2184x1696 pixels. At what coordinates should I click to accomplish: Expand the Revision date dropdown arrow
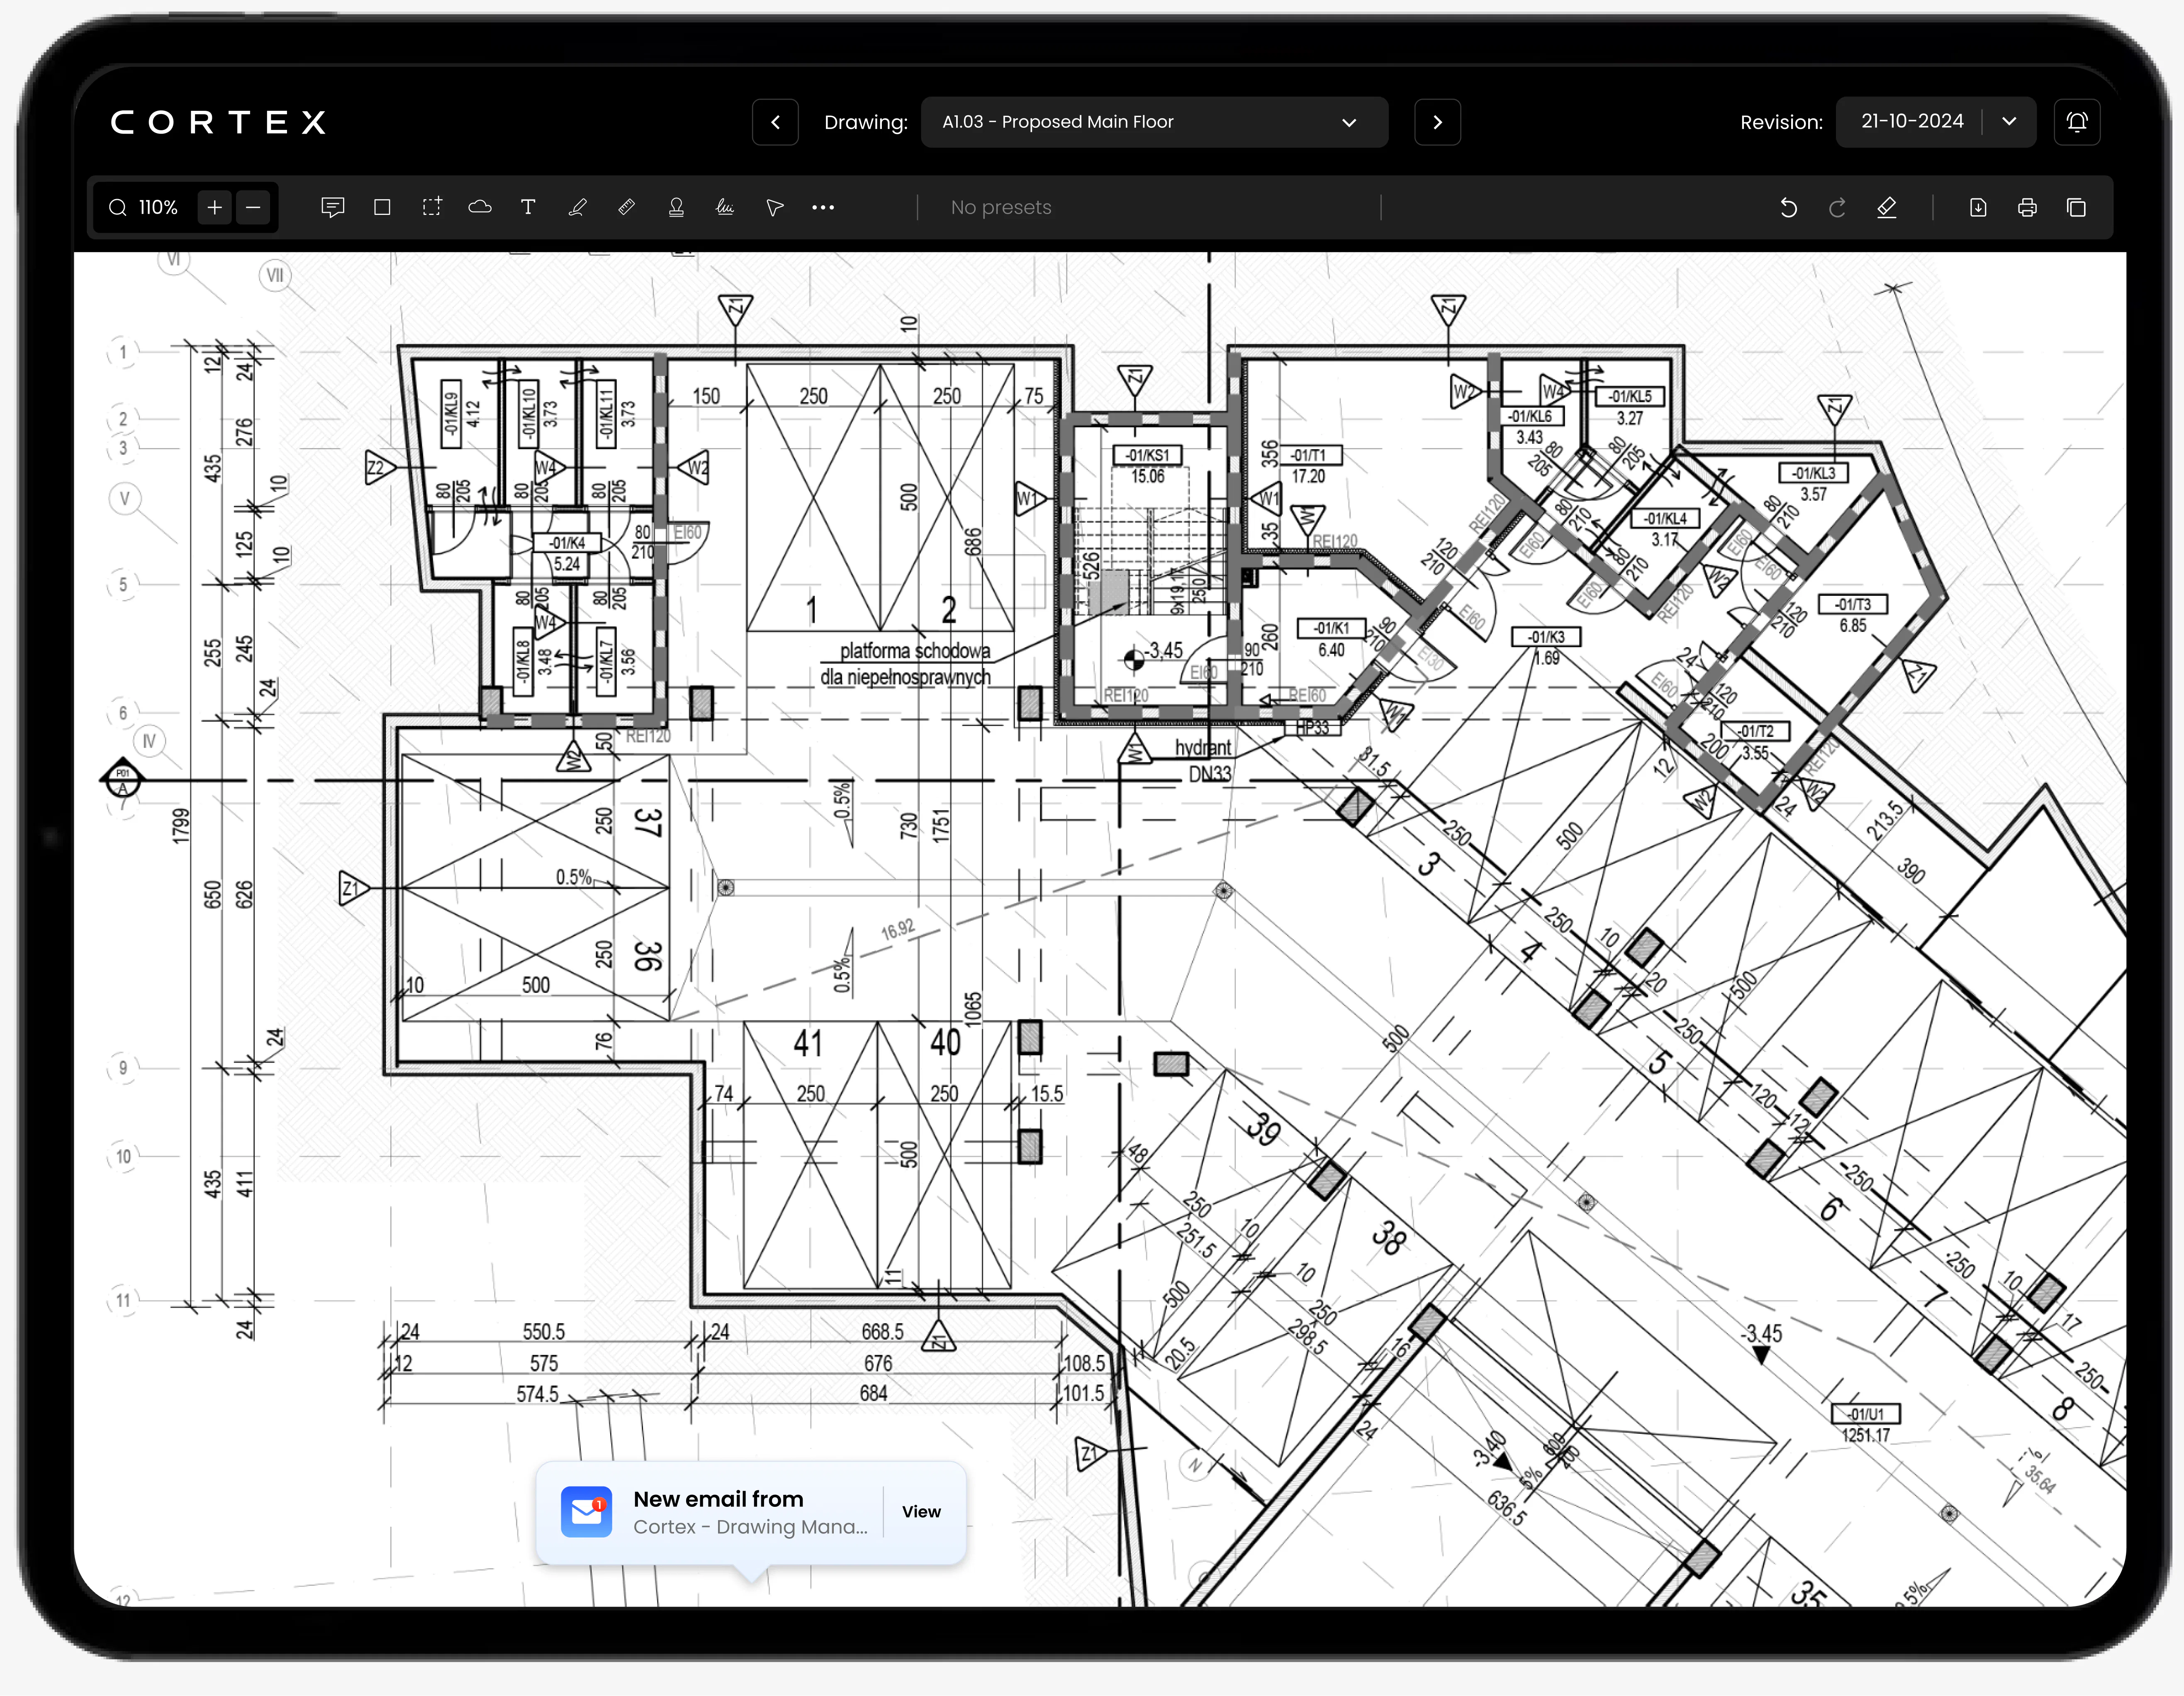(2009, 122)
